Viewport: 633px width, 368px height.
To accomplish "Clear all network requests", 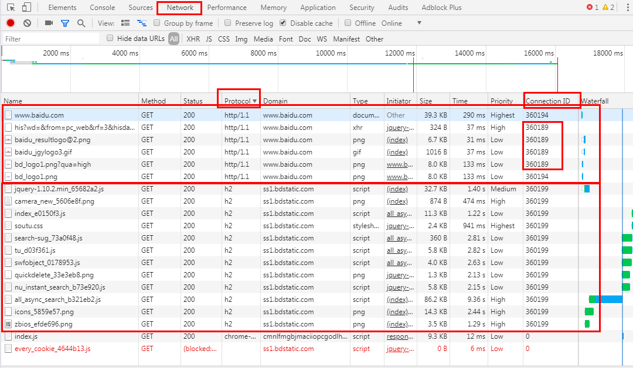I will click(27, 22).
